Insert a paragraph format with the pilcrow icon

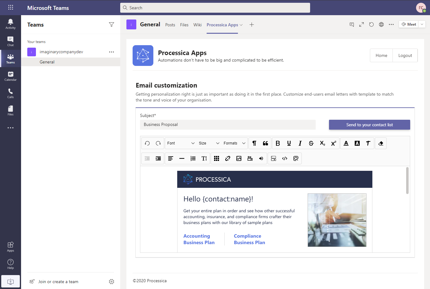[254, 143]
